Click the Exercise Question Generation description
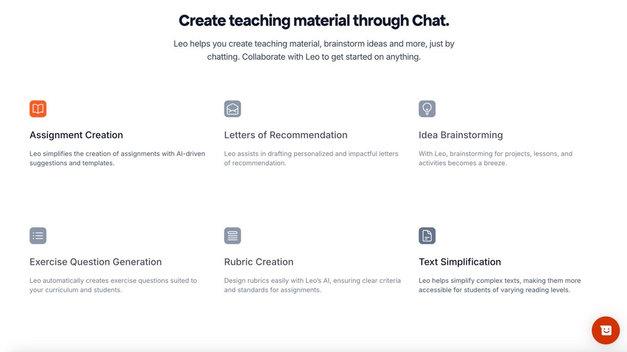Image resolution: width=627 pixels, height=352 pixels. coord(113,285)
